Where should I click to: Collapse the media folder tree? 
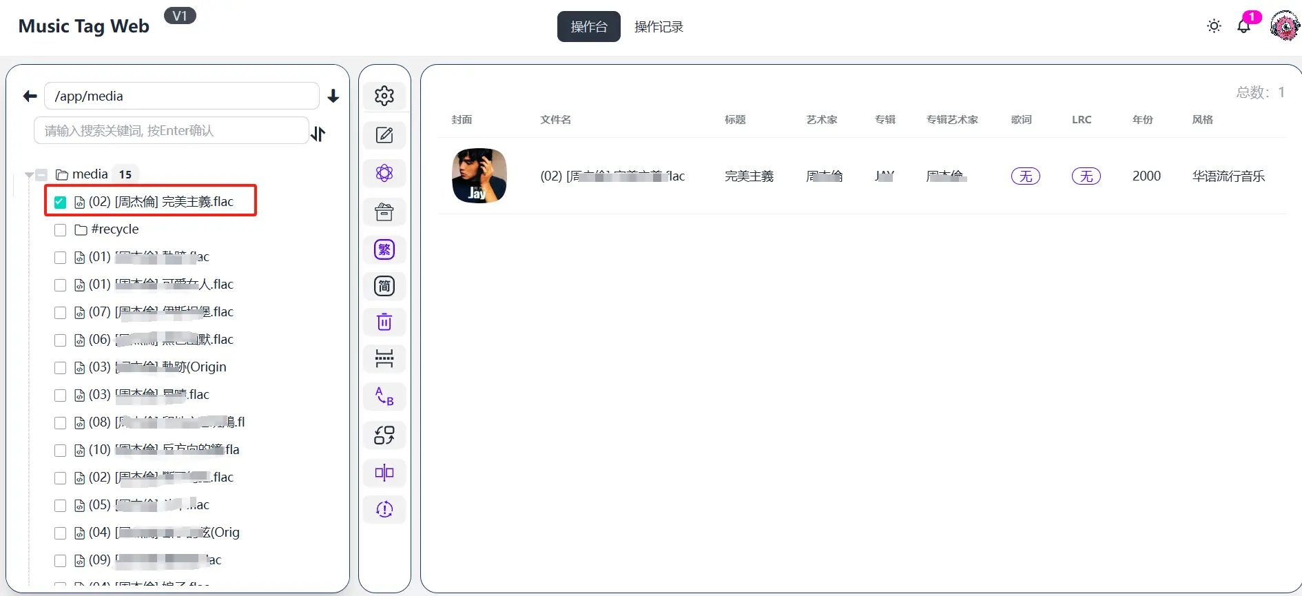[29, 175]
